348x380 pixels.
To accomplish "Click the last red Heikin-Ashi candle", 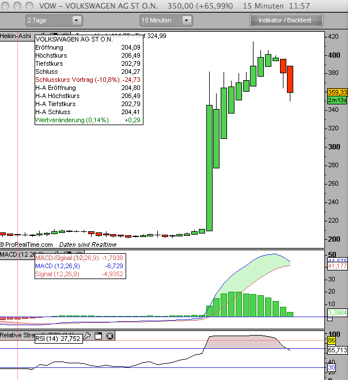I will click(x=290, y=79).
